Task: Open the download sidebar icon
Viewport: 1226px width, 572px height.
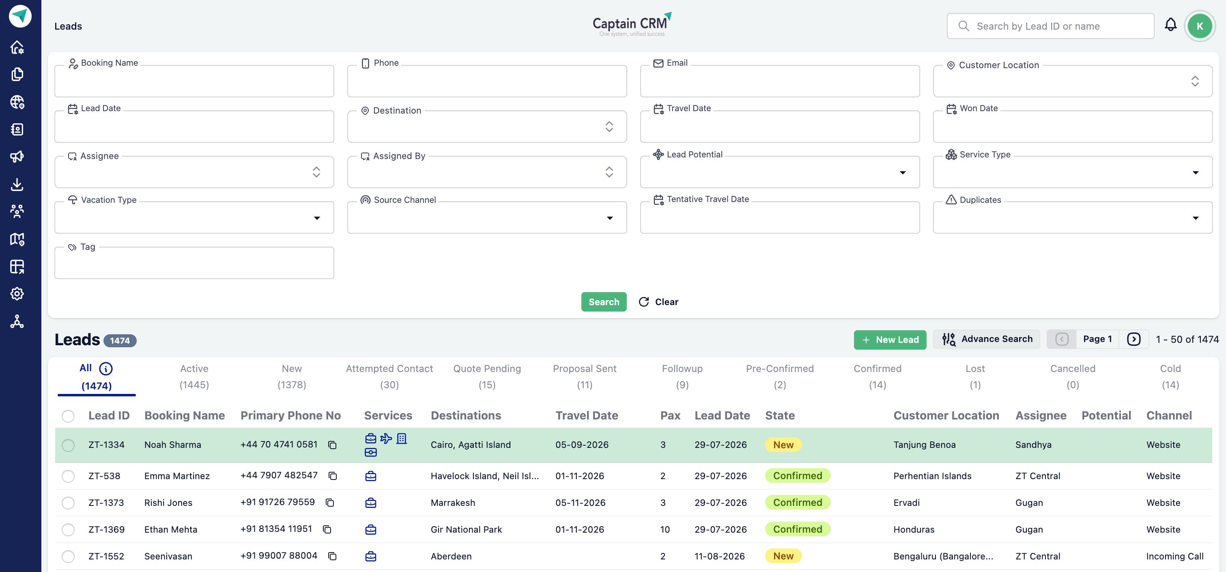Action: pyautogui.click(x=17, y=184)
